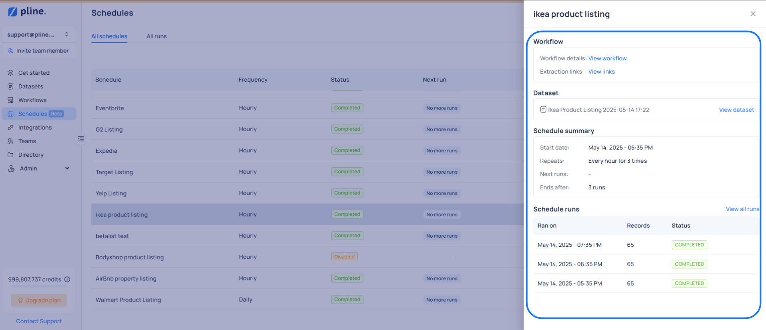Open the View dataset link
This screenshot has width=766, height=330.
click(736, 110)
